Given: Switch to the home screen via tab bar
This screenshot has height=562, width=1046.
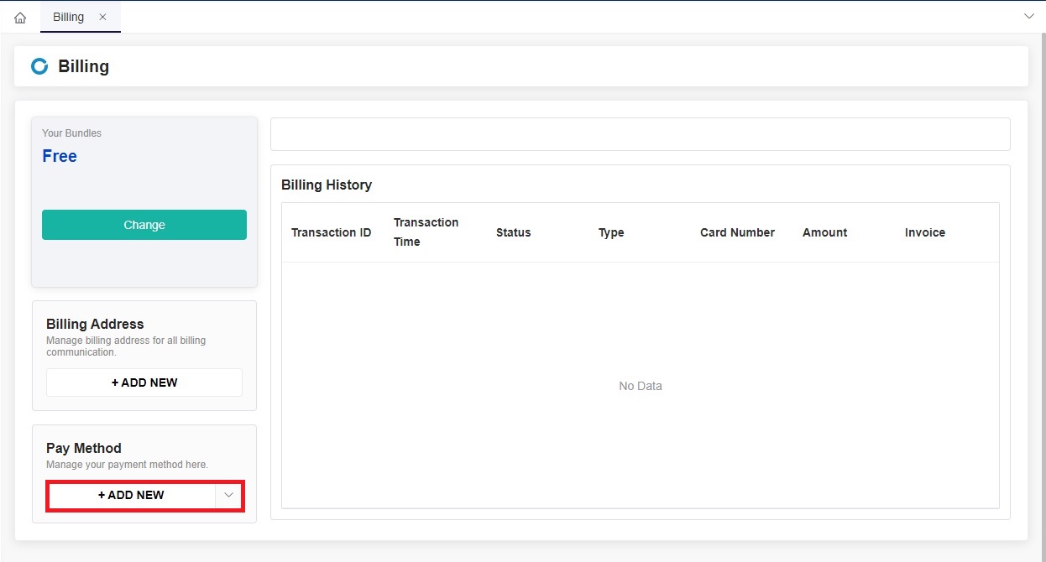Looking at the screenshot, I should click(19, 16).
